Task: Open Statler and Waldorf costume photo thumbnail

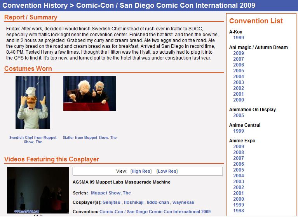Action: 89,93
